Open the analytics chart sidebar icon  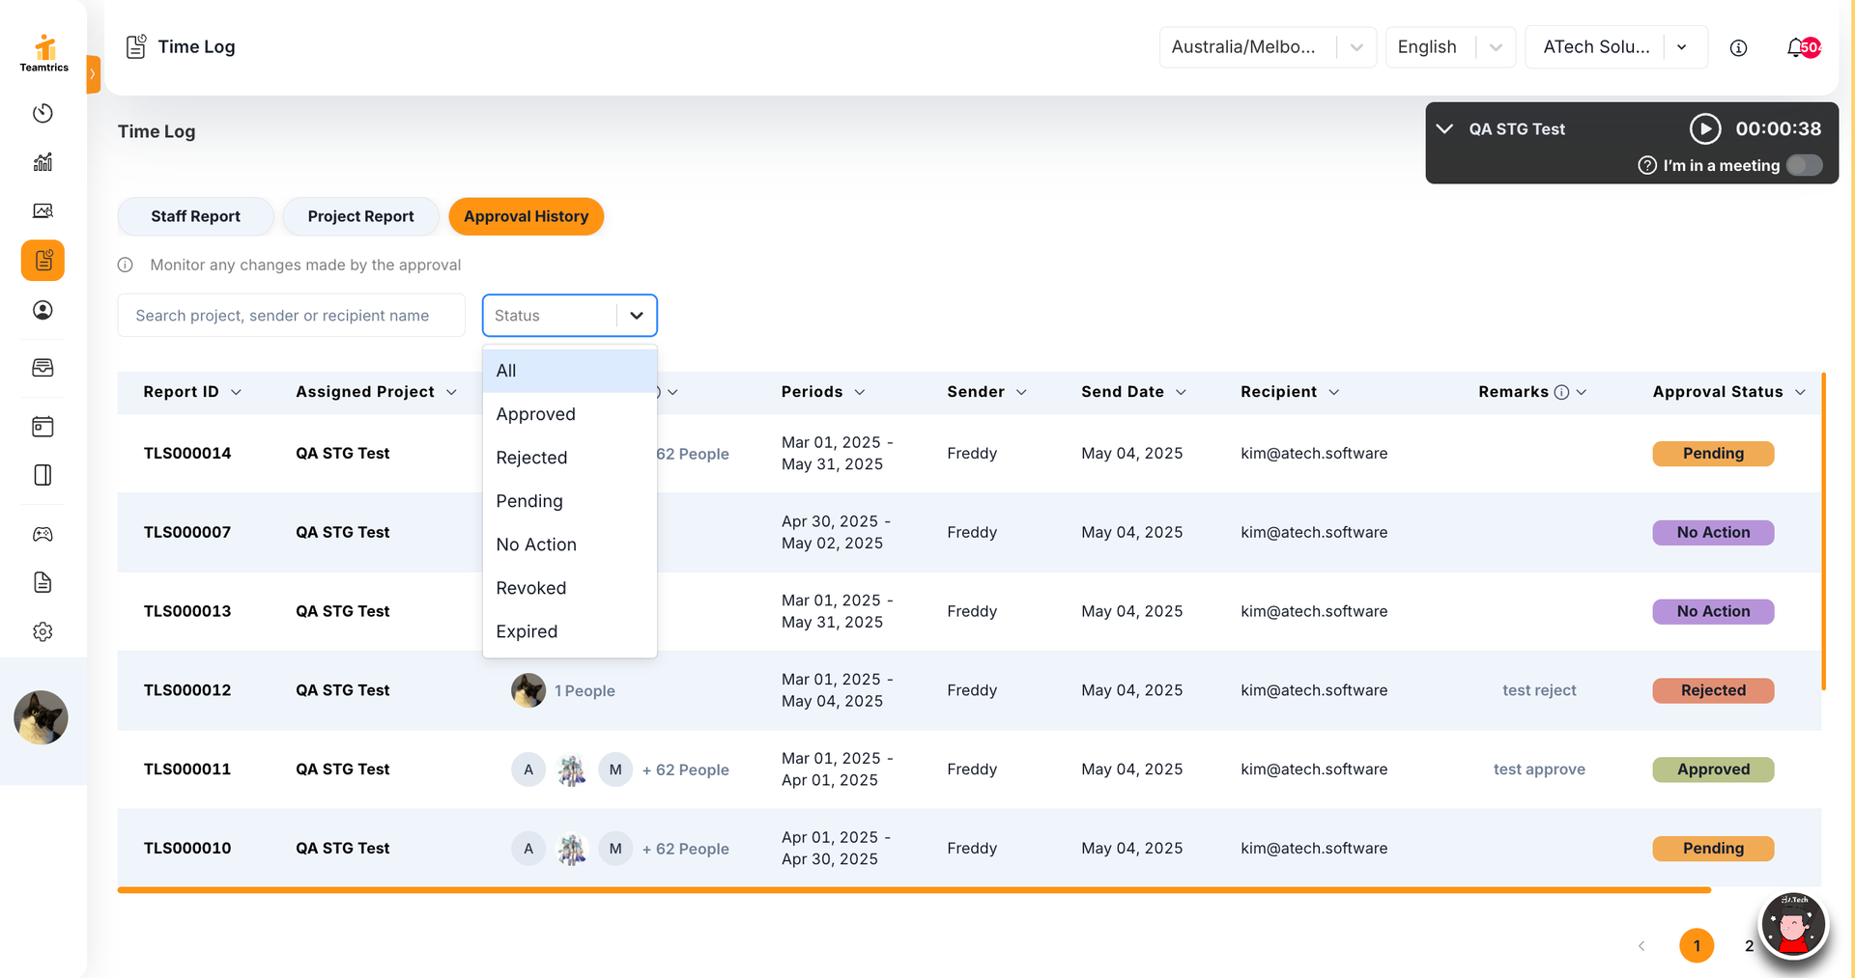pos(43,162)
